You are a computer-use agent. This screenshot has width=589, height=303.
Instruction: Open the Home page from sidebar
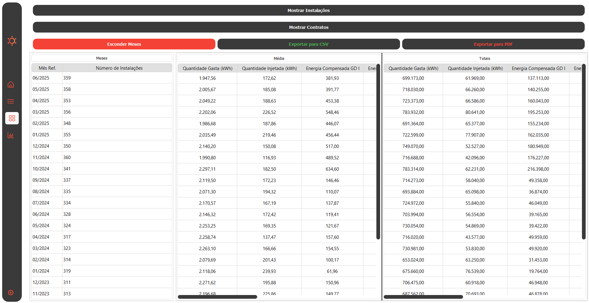tap(11, 84)
